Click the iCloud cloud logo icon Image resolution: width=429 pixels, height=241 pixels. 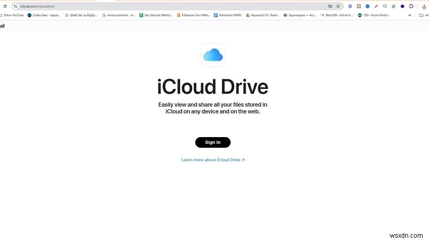(213, 55)
